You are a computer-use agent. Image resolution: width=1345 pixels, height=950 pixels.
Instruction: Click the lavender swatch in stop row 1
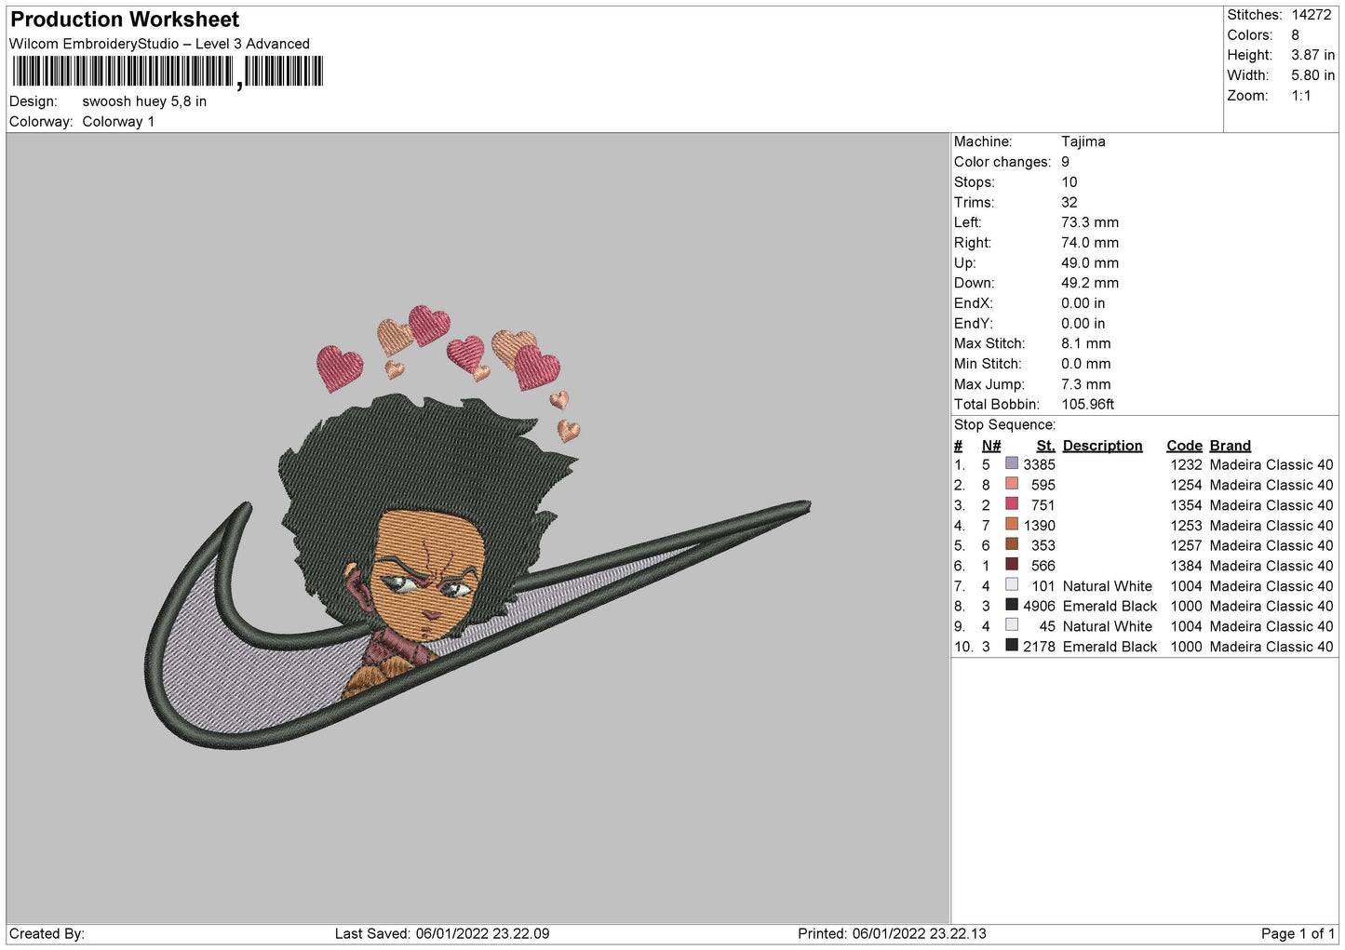[1012, 463]
